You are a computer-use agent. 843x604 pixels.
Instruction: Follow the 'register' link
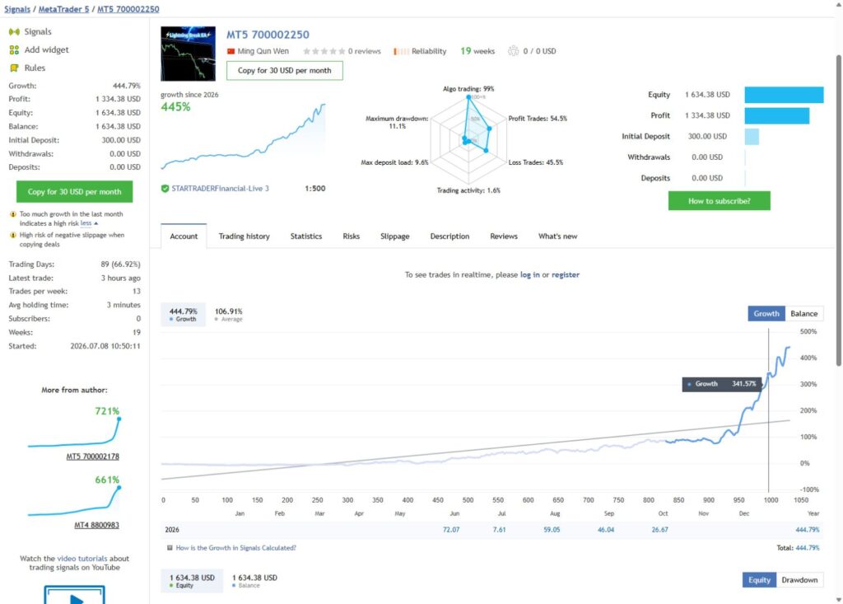click(565, 274)
